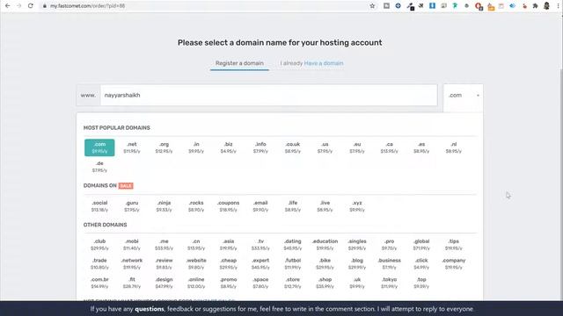Click the browser back arrow
Screen dimensions: 563x316
(8, 6)
